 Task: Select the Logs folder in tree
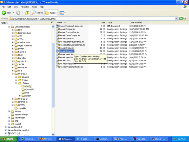point(26,92)
